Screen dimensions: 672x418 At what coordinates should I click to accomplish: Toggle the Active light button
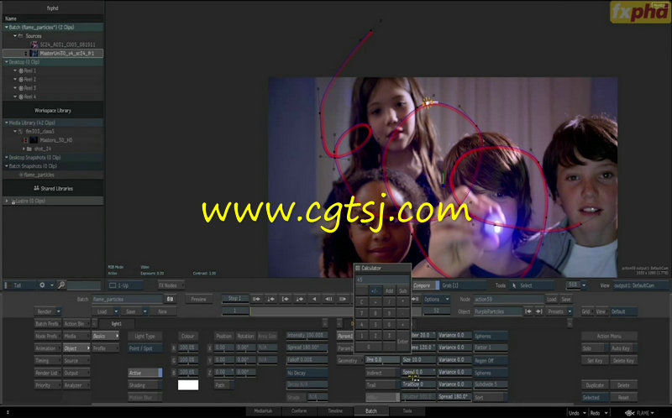tap(145, 373)
